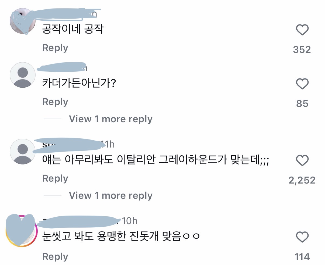Viewport: 325px width, 265px height.
Task: Select the comment text "카더가든아닌가?"
Action: [79, 83]
